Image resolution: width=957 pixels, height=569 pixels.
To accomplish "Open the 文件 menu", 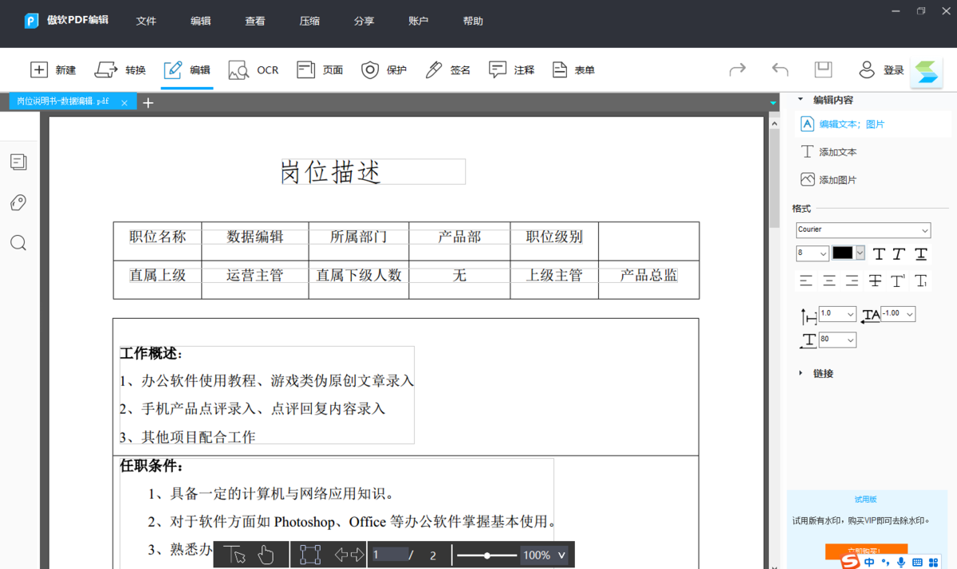I will click(146, 21).
